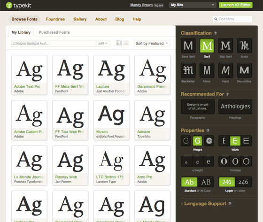
Task: Switch to list view icon
Action: coord(126,43)
